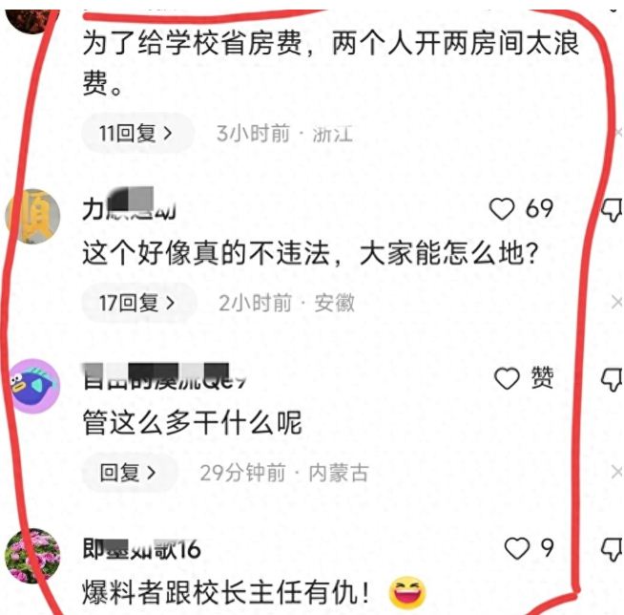Expand the 17回复 replies
Viewport: 624px width, 615px height.
point(139,303)
